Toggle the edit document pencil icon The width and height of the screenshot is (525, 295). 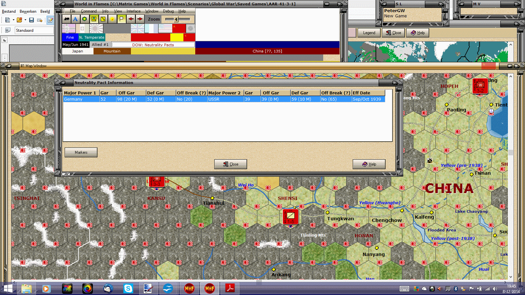[50, 20]
